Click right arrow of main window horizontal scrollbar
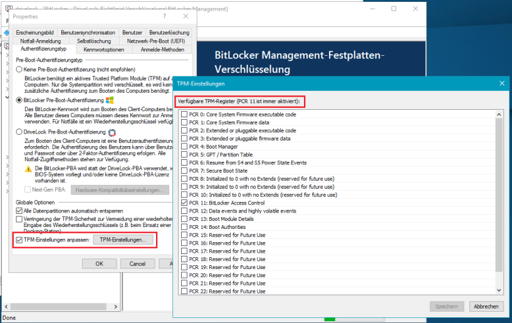Viewport: 512px width, 323px height. [115, 307]
